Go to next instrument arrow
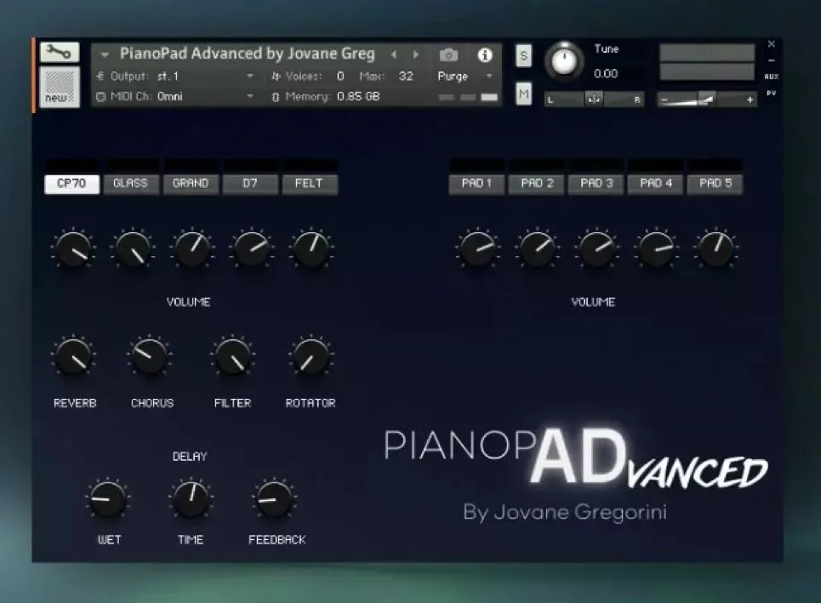 click(x=416, y=54)
